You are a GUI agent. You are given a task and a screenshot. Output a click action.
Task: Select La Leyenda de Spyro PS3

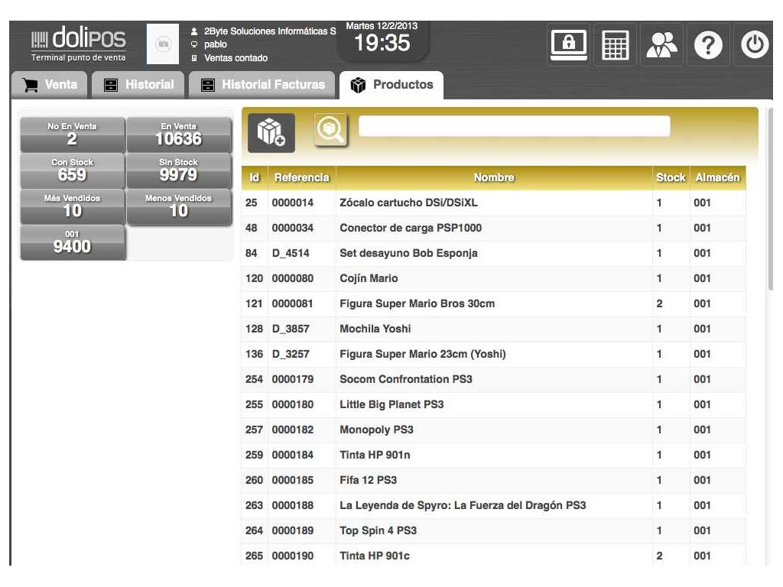pos(494,505)
